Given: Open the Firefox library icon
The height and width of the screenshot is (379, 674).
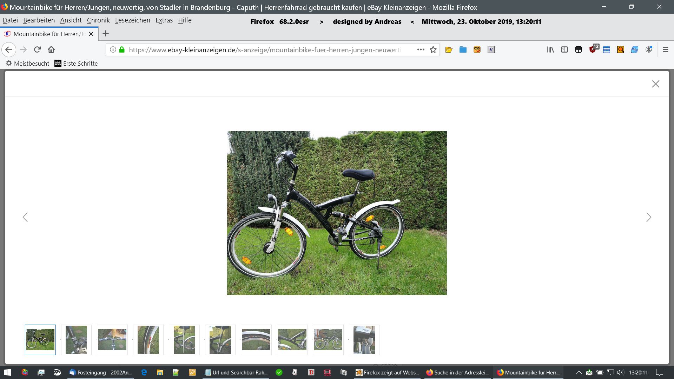Looking at the screenshot, I should (550, 50).
